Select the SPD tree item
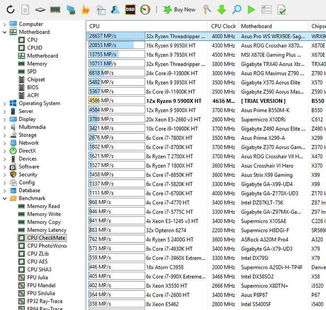The height and width of the screenshot is (310, 326). [x=31, y=71]
